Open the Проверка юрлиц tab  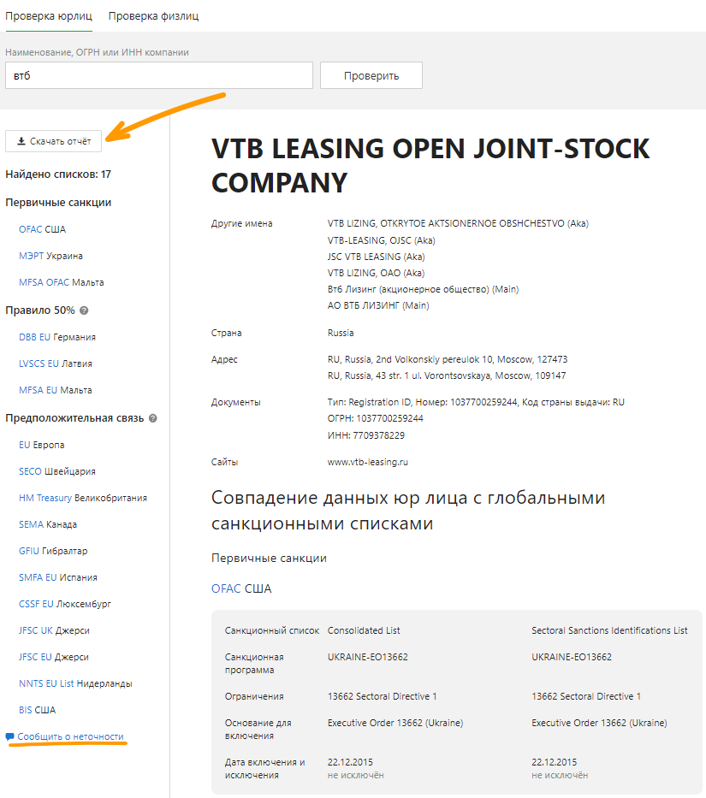(x=49, y=16)
